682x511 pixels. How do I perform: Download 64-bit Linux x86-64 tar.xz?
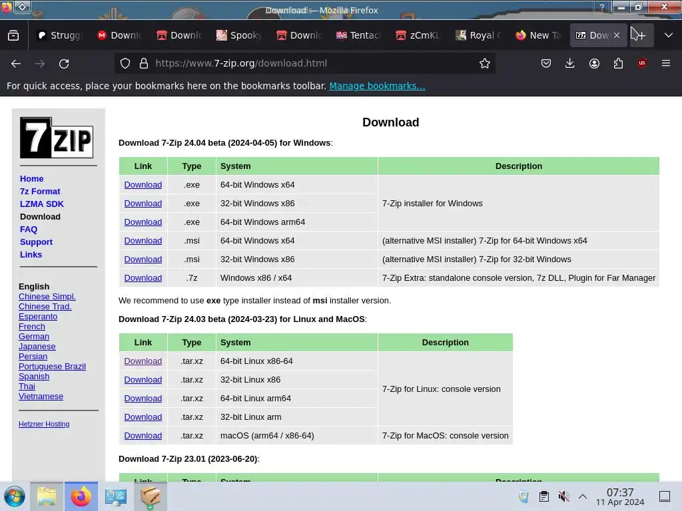[143, 361]
